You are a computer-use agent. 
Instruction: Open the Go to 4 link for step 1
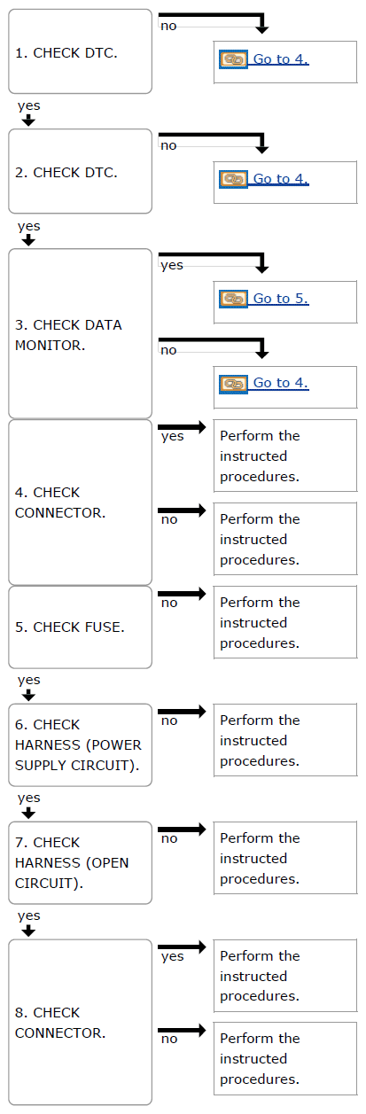[x=281, y=59]
